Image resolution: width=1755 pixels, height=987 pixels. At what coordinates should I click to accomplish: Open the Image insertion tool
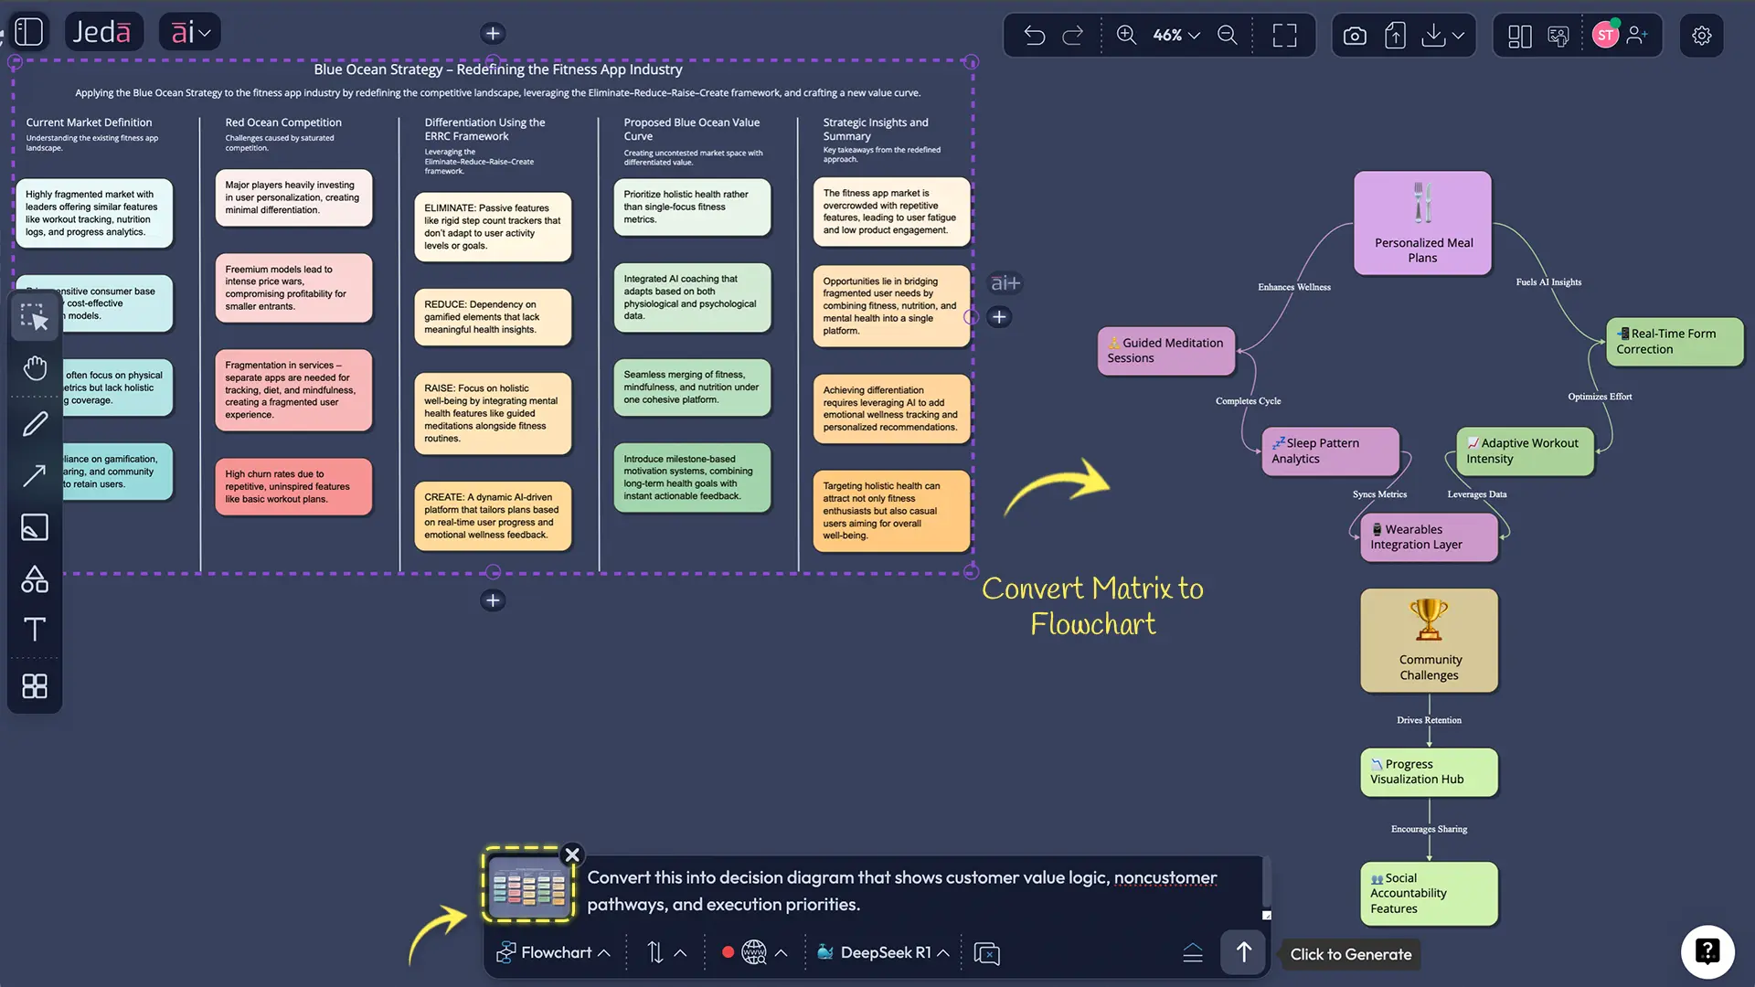tap(34, 527)
